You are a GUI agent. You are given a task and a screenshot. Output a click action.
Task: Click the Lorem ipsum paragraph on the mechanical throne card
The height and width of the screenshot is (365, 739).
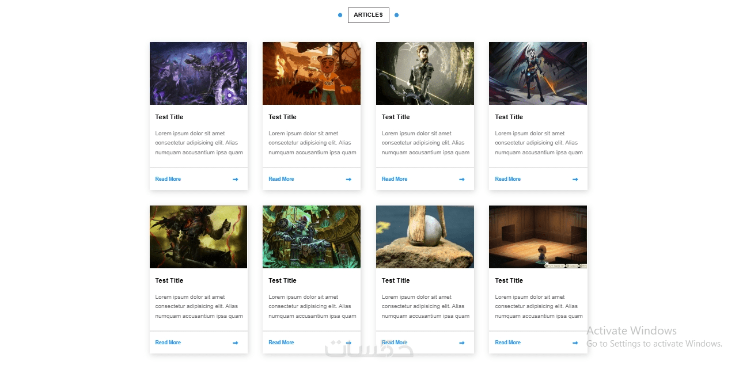point(312,306)
